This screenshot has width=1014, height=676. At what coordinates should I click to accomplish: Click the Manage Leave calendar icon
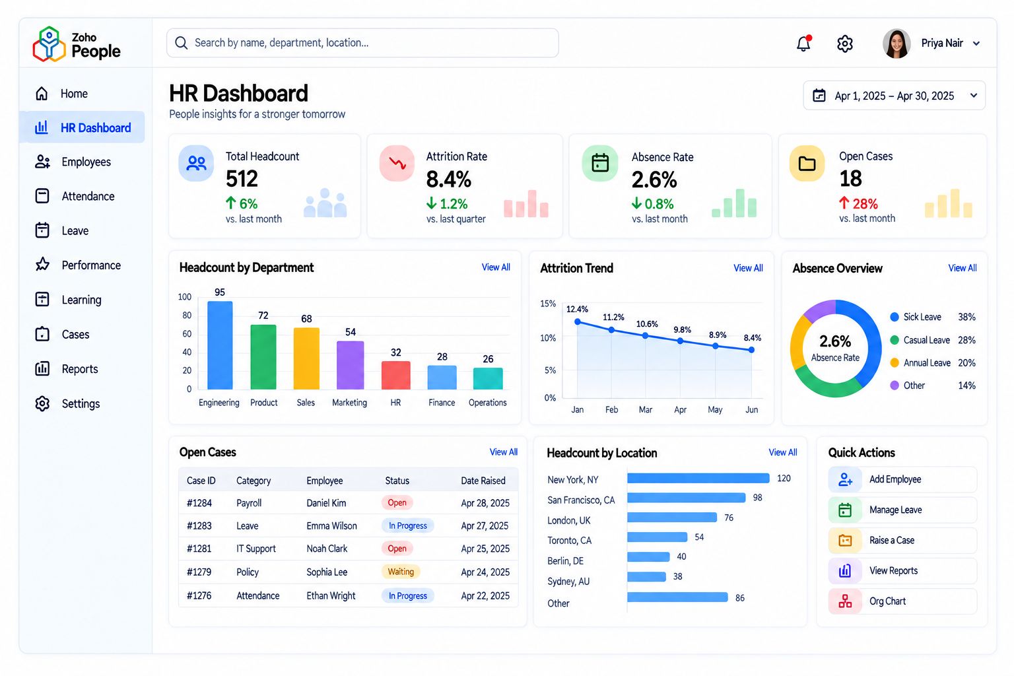pos(845,510)
